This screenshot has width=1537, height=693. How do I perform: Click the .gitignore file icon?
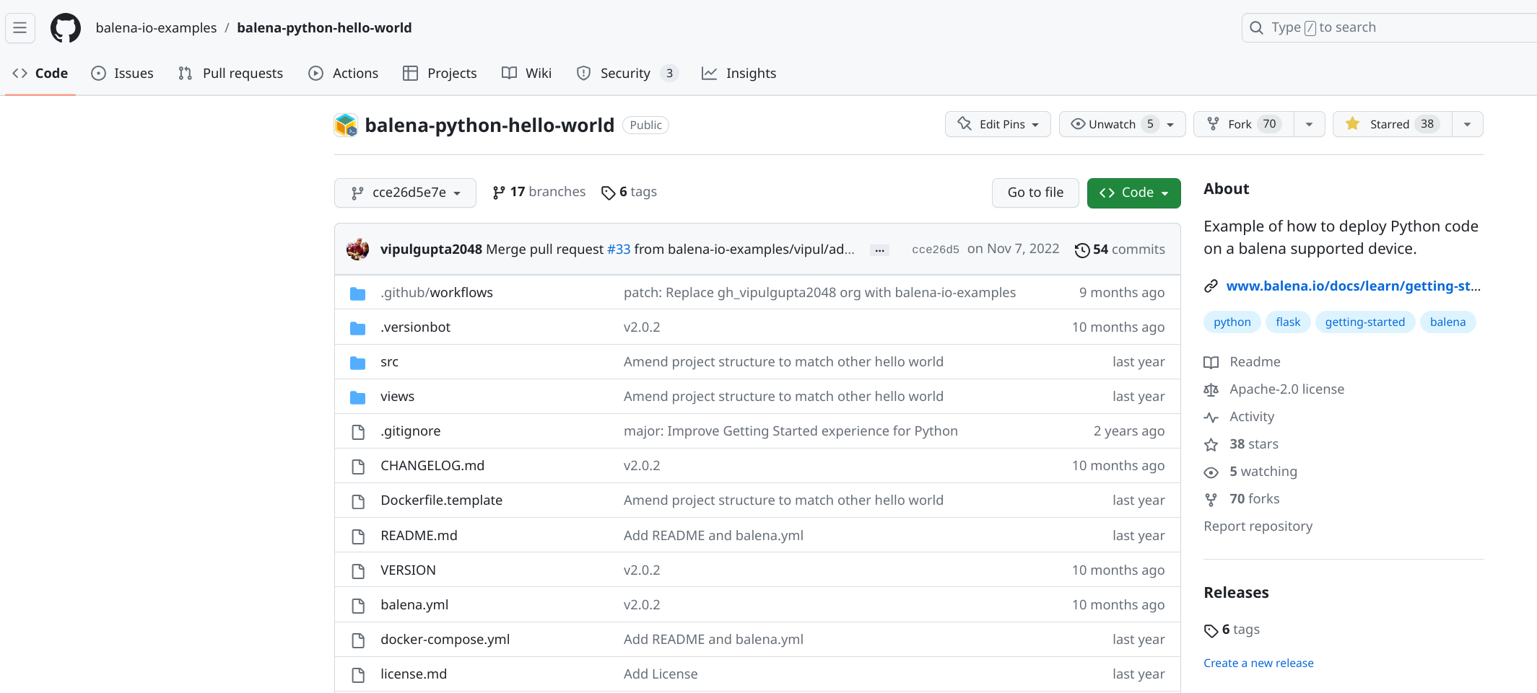pos(357,432)
